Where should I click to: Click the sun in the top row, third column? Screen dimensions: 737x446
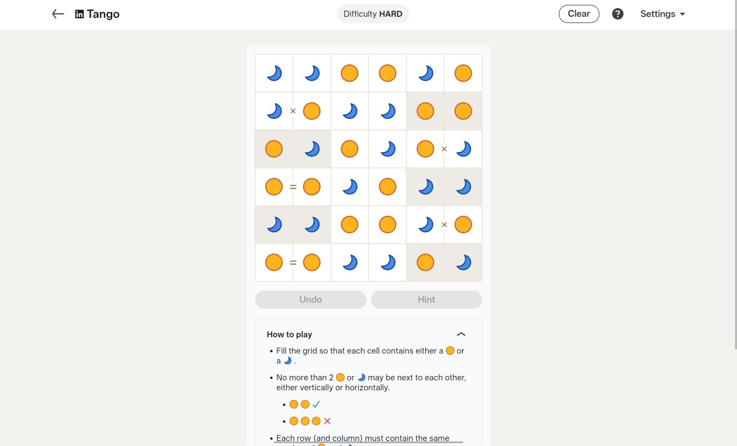tap(349, 72)
